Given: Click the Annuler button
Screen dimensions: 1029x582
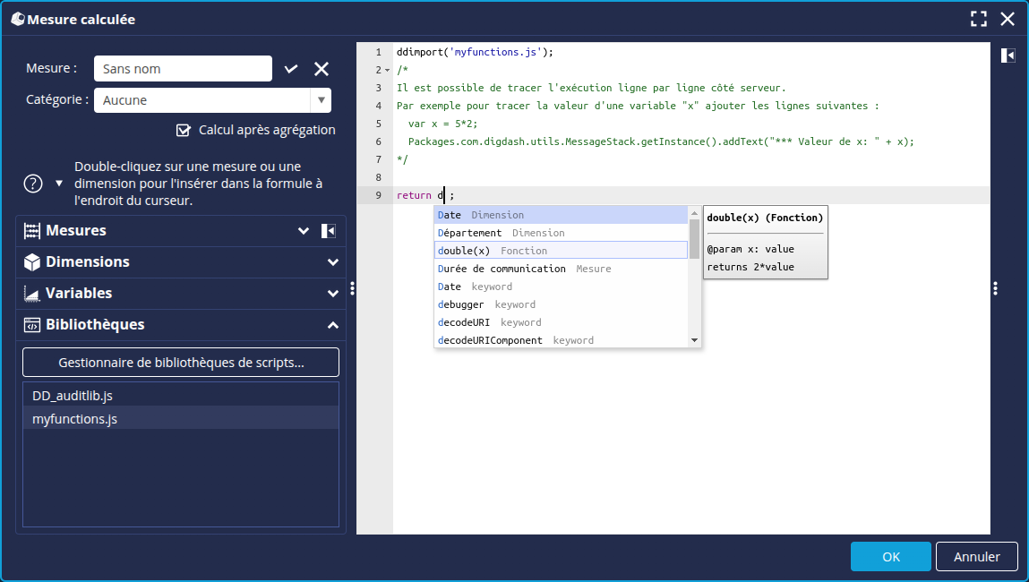Looking at the screenshot, I should [976, 556].
